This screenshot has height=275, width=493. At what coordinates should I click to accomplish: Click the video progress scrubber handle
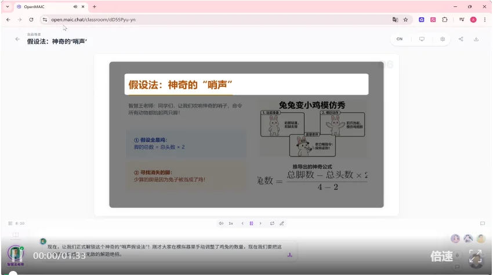[x=13, y=273]
